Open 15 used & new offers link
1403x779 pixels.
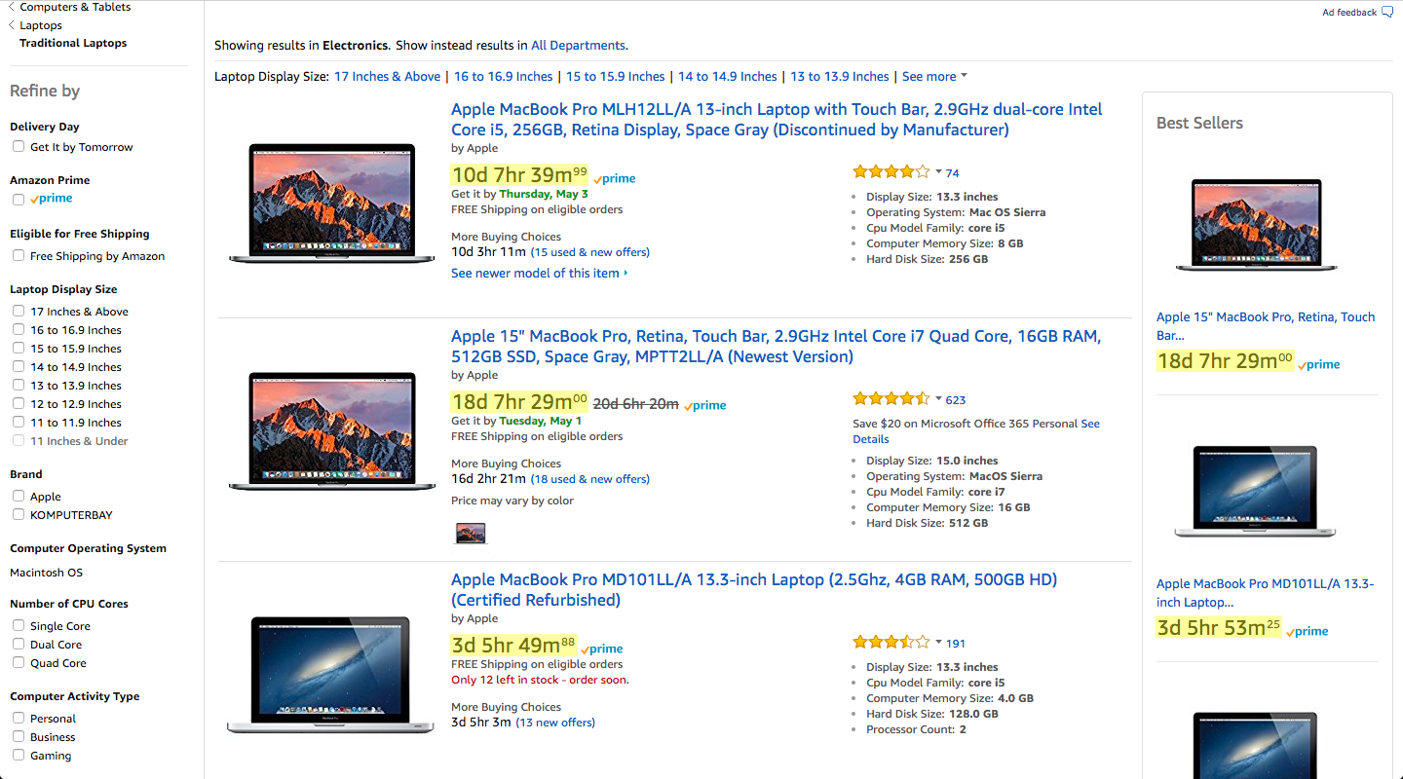click(x=590, y=252)
